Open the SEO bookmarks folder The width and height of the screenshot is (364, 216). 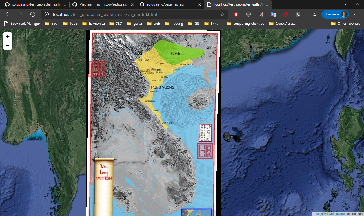point(116,24)
